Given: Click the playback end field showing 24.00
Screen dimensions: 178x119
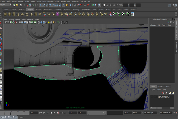Looking at the screenshot, I should click(x=128, y=113).
